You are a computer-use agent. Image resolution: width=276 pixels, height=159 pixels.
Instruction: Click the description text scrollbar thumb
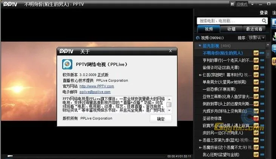(169, 105)
